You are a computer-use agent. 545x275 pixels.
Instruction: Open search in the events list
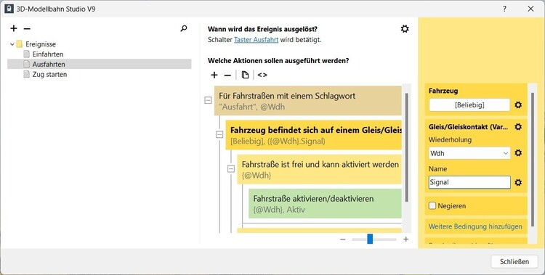(x=184, y=28)
